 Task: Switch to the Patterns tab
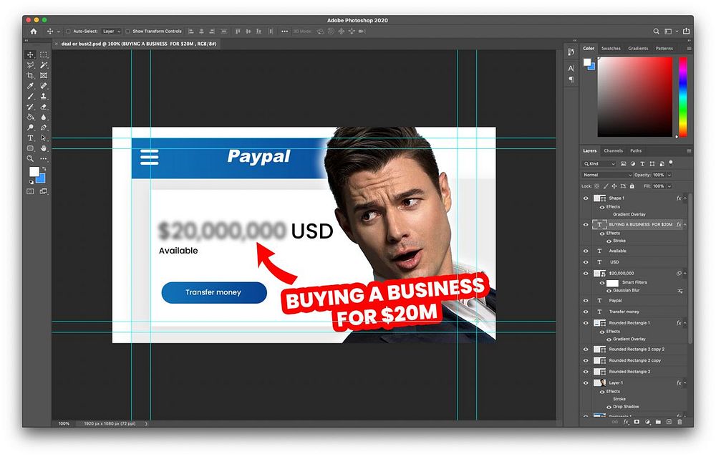click(664, 49)
